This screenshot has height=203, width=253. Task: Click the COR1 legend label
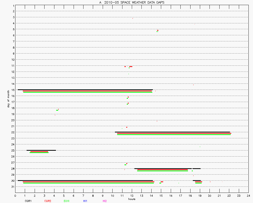28,201
